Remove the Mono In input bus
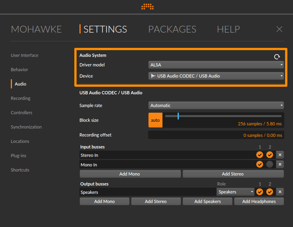The image size is (293, 227). 280,164
